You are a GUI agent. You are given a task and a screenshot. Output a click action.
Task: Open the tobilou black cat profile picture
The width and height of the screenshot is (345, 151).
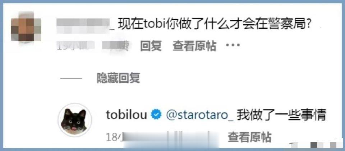[75, 120]
